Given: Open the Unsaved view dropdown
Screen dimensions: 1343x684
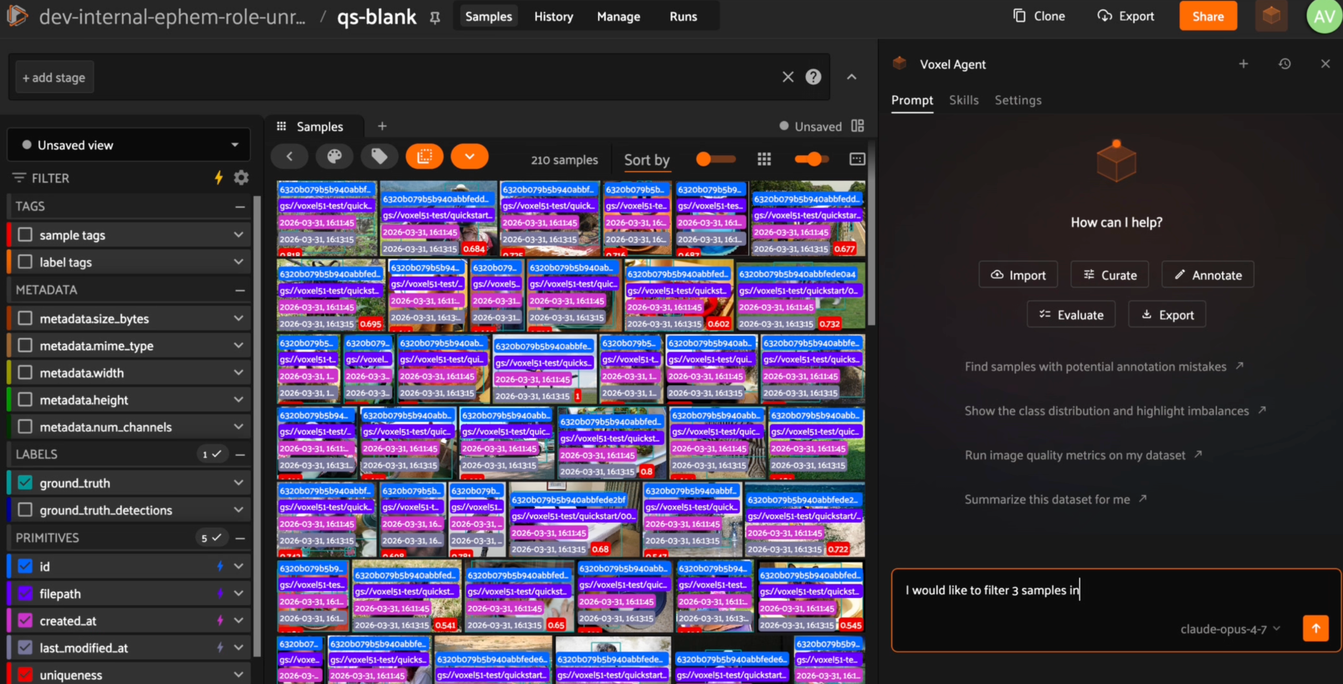Looking at the screenshot, I should [129, 145].
